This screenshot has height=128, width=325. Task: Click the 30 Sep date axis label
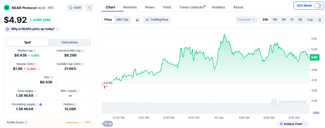tap(219, 118)
